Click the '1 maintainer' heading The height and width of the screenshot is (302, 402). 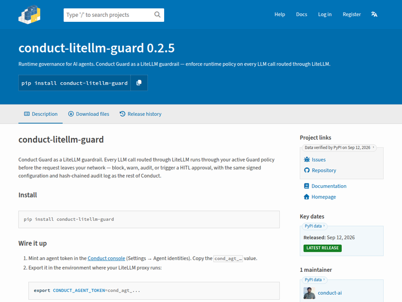coord(316,270)
